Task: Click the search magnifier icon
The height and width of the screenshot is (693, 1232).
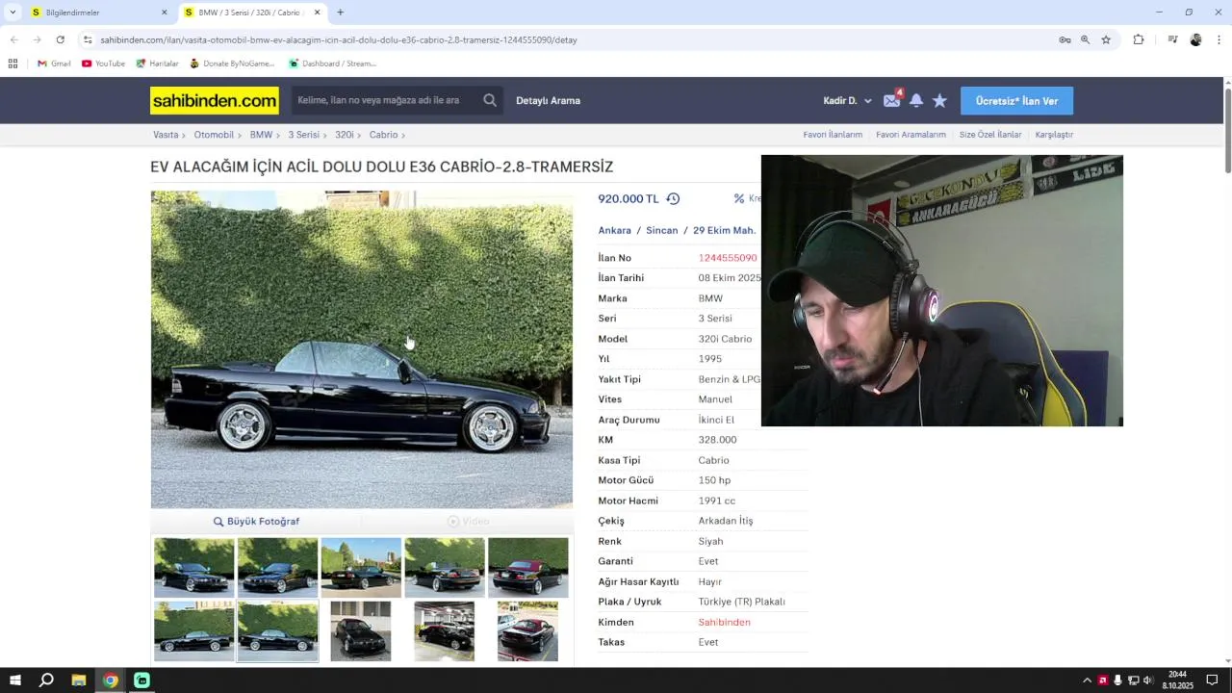Action: [490, 100]
